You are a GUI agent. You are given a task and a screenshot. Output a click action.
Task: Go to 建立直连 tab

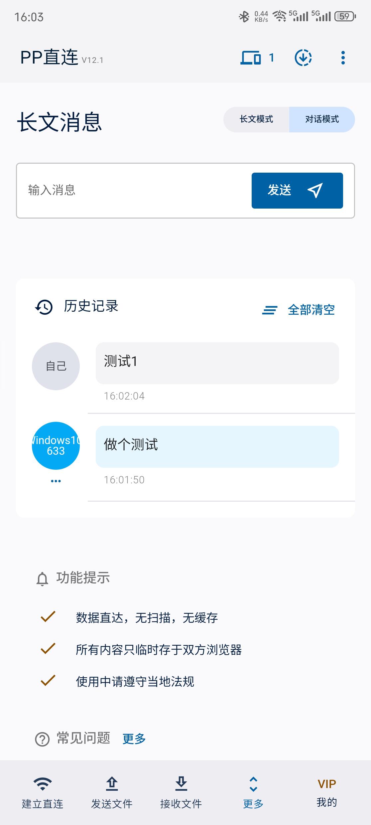click(43, 793)
